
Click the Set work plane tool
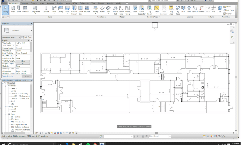tap(220, 9)
